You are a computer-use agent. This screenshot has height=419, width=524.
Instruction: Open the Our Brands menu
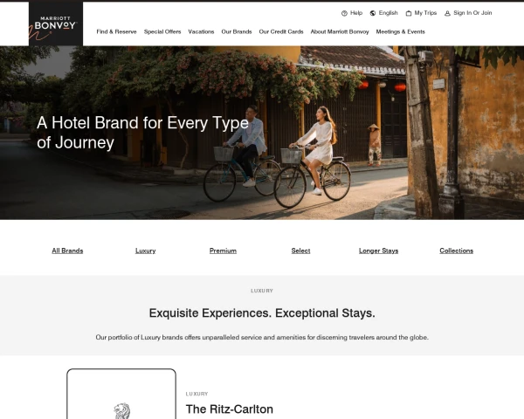[237, 31]
